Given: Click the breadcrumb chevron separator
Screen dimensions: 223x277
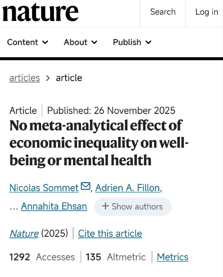Looking at the screenshot, I should 48,78.
